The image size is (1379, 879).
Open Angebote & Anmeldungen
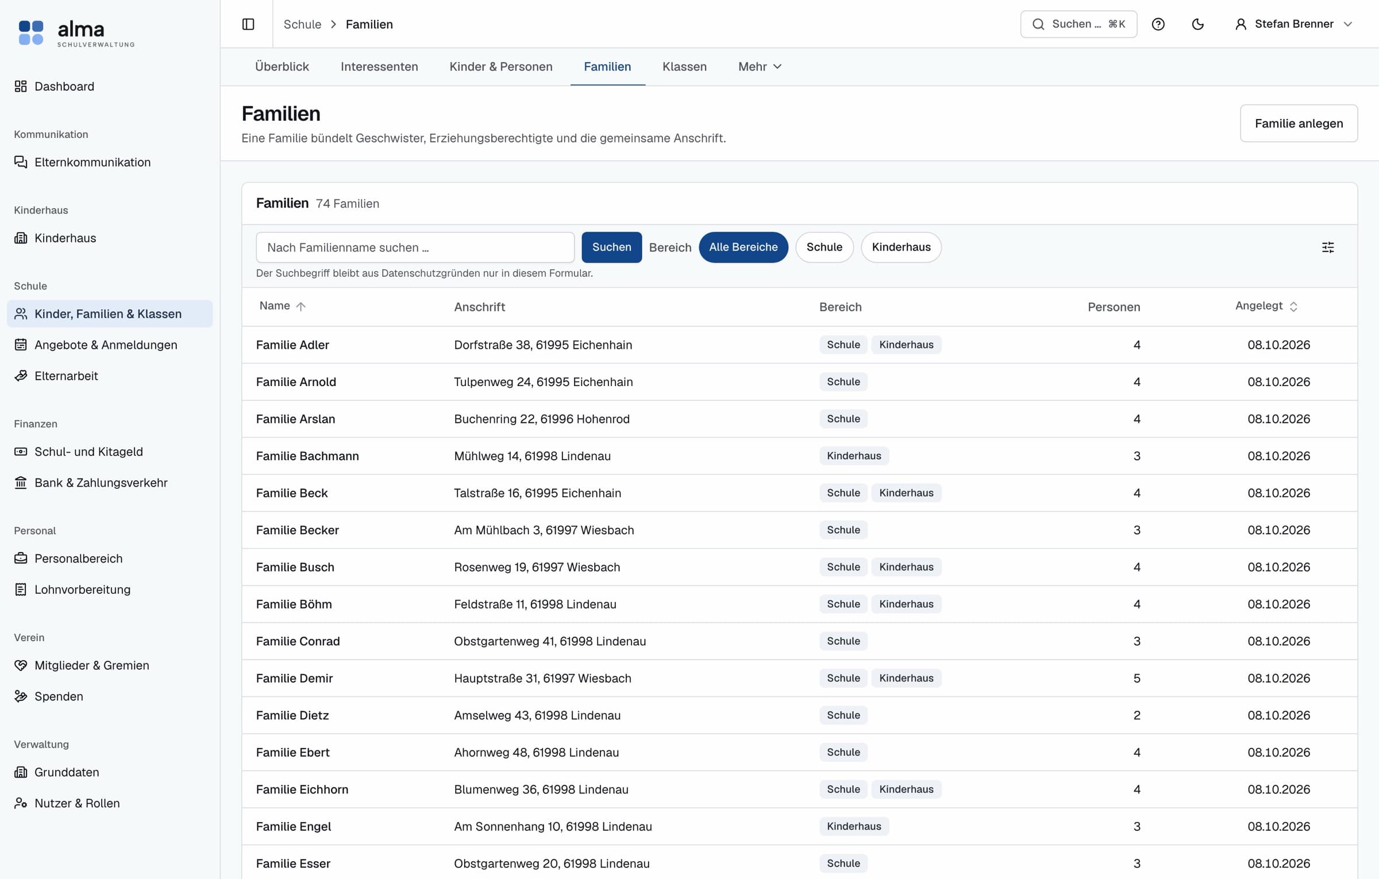coord(110,345)
